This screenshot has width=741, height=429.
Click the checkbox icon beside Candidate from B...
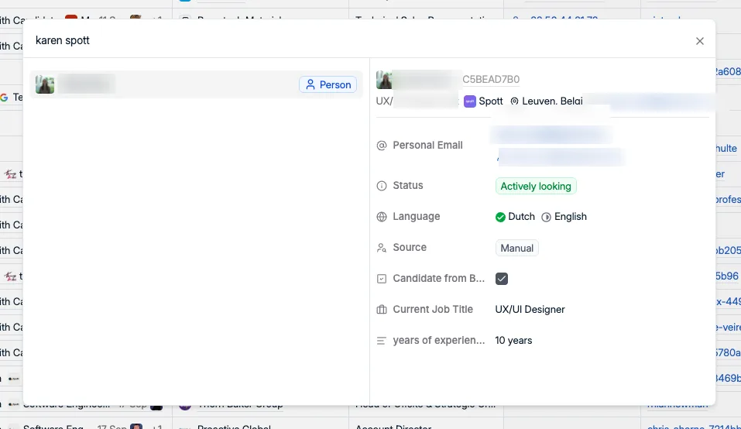point(382,279)
